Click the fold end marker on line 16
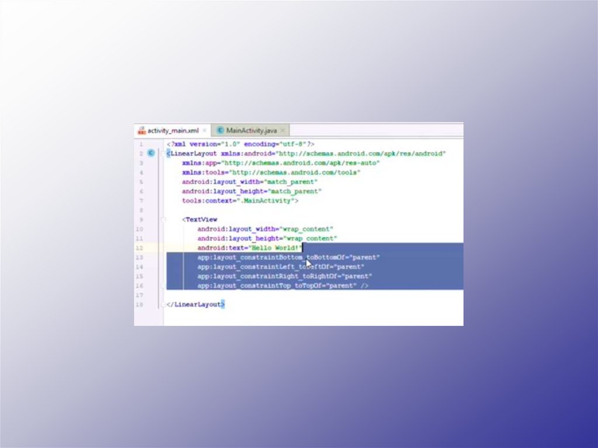The width and height of the screenshot is (598, 448). (164, 286)
